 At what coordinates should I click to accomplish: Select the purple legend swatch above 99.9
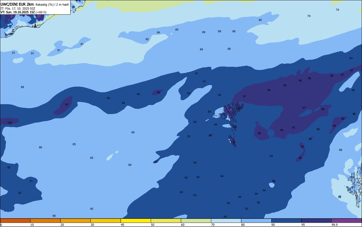click(x=346, y=220)
